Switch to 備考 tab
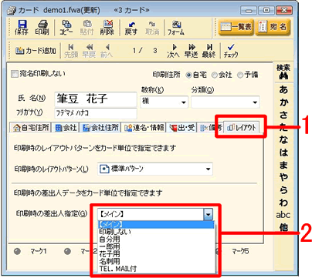This screenshot has height=278, width=312. 211,128
